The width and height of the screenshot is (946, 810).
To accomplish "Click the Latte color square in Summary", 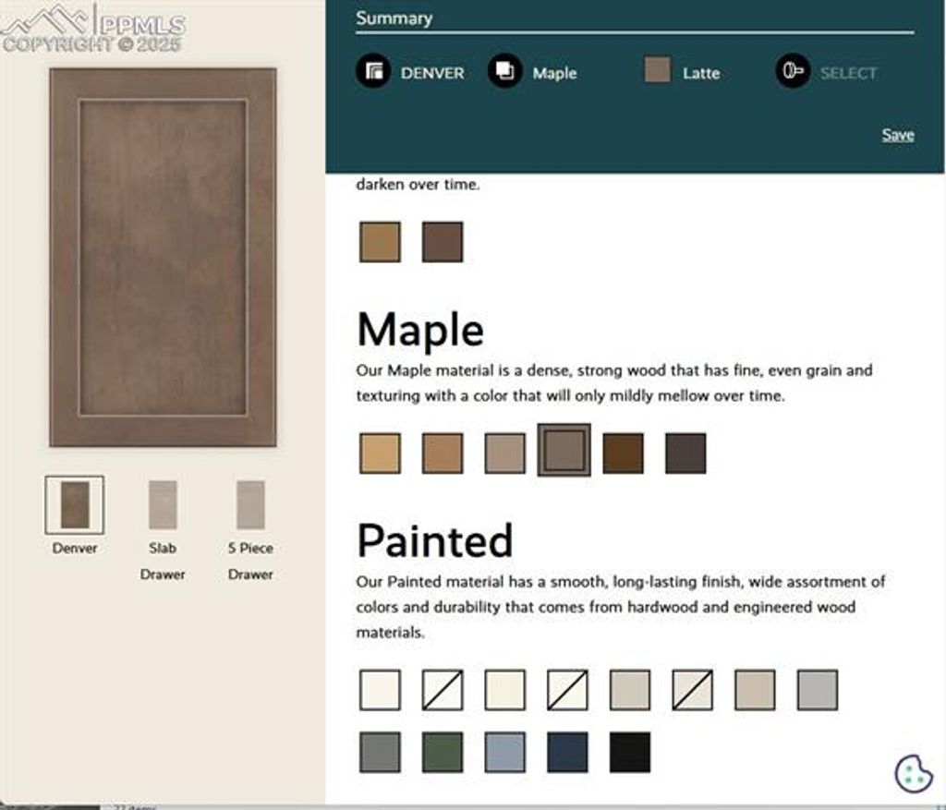I will [658, 70].
